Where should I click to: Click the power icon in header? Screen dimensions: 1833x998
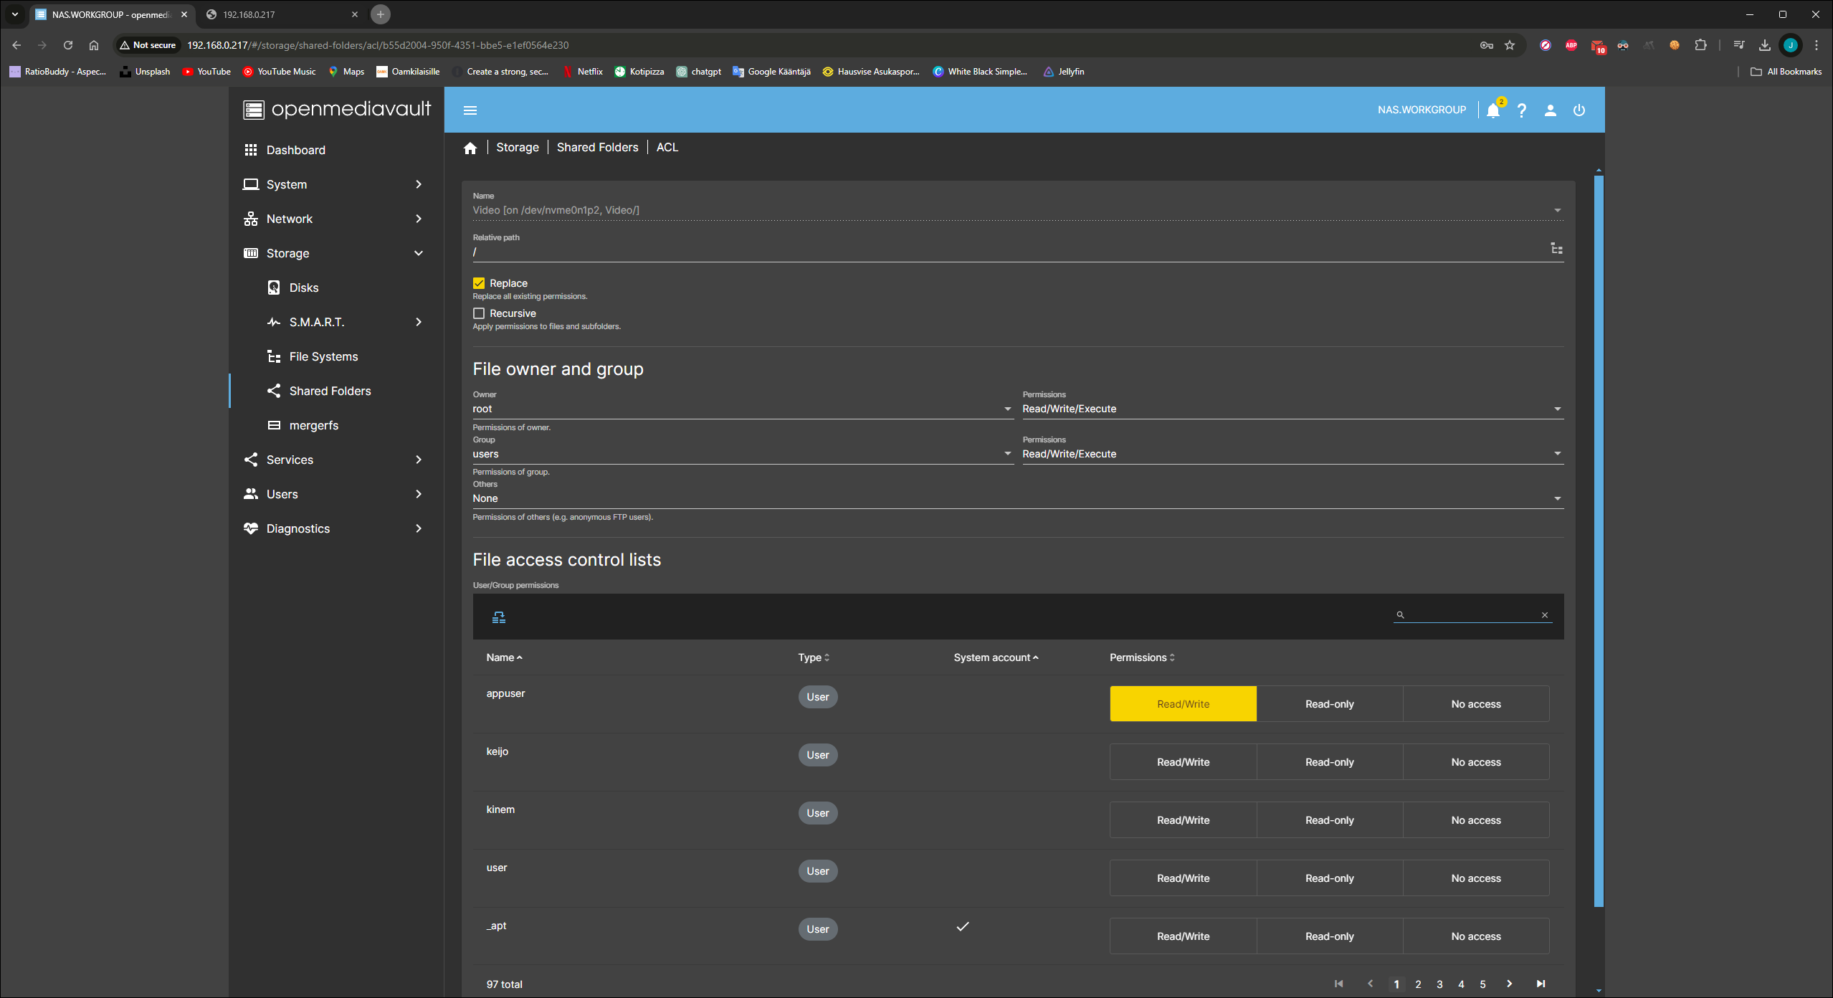click(1579, 110)
